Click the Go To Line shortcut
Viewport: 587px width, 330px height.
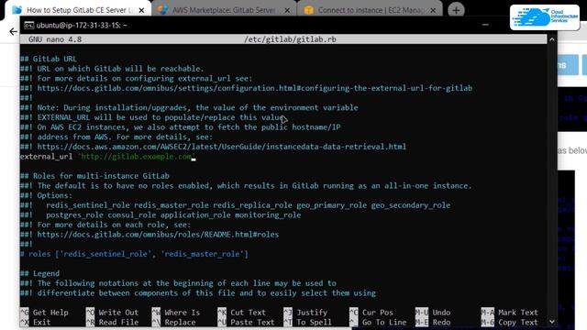click(378, 322)
